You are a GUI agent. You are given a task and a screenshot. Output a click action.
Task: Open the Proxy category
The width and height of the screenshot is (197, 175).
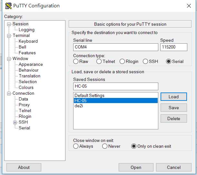[x=24, y=105]
